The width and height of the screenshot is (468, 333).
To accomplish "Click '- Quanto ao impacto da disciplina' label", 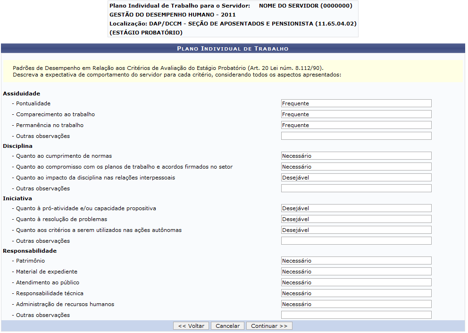I will 93,178.
